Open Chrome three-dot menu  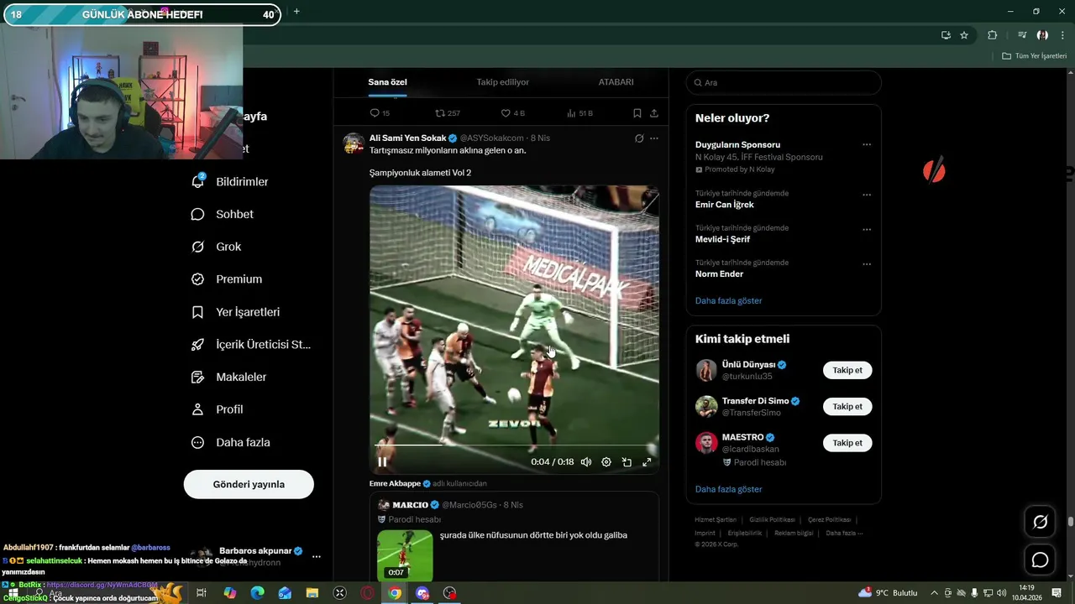[1062, 35]
